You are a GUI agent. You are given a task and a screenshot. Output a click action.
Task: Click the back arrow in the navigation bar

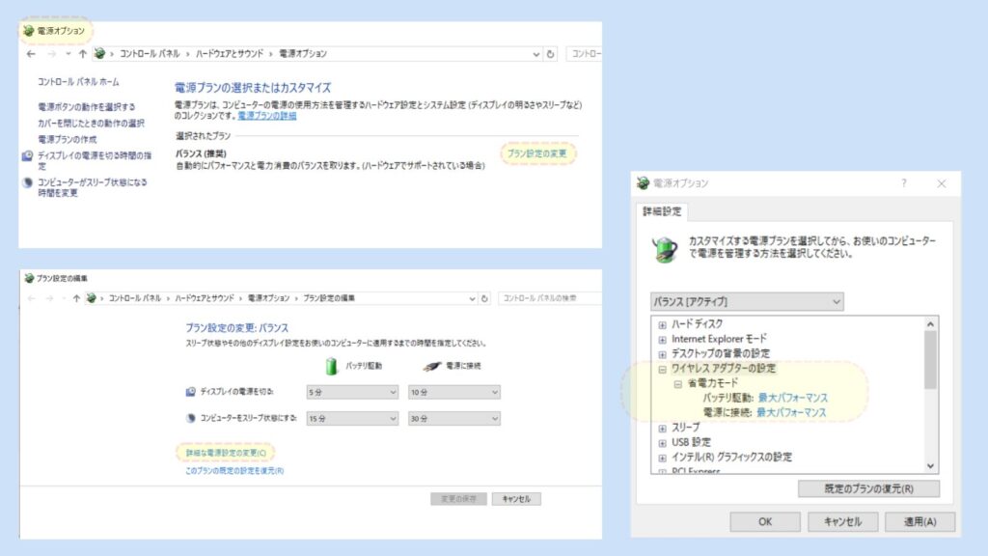coord(33,55)
